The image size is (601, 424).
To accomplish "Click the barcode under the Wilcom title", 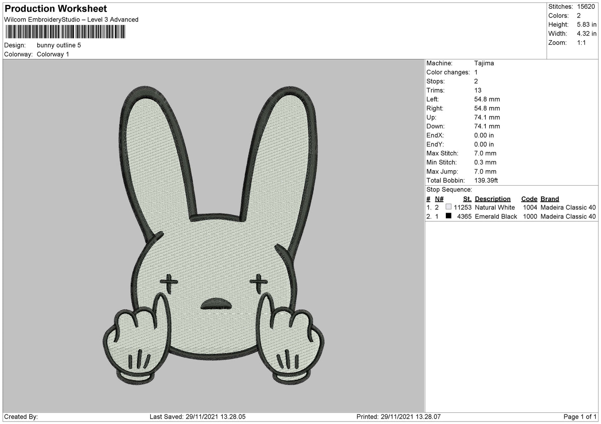I will (64, 32).
